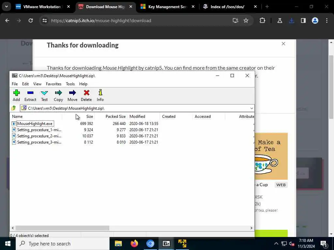This screenshot has height=250, width=334.
Task: Open the browser tab search dropdown
Action: click(x=7, y=7)
